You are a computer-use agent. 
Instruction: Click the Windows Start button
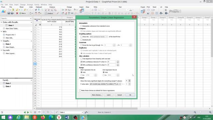[3, 117]
